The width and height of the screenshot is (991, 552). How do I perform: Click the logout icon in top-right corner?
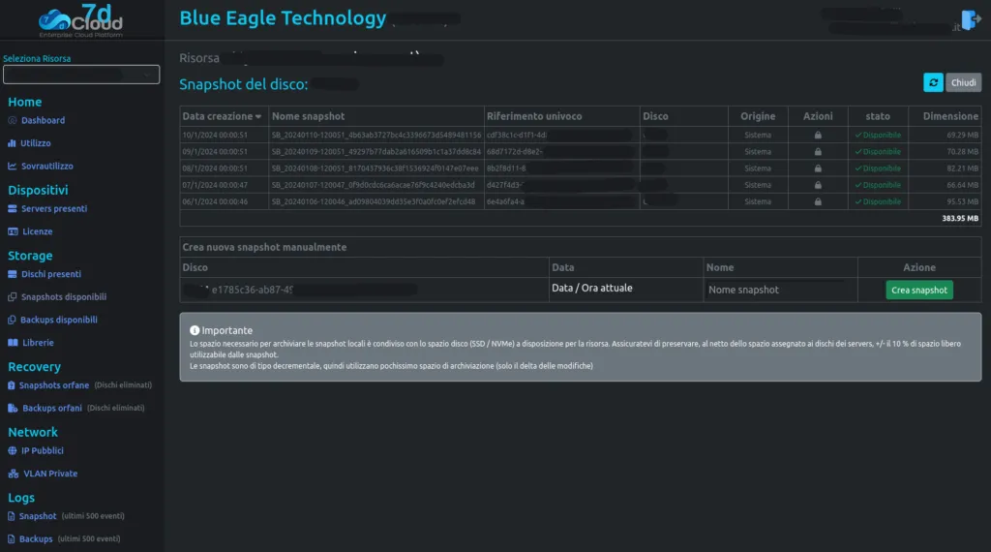coord(971,20)
